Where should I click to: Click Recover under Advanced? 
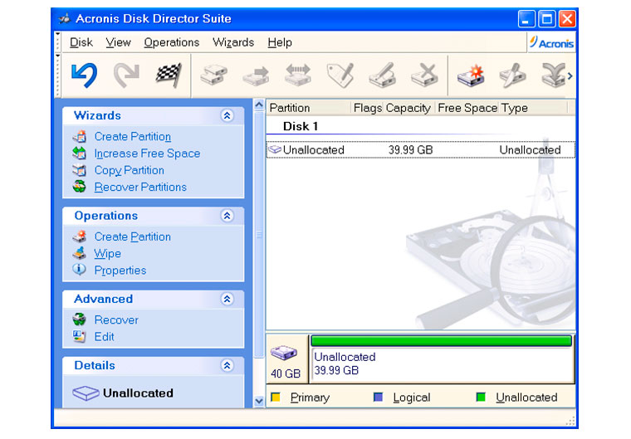point(116,319)
